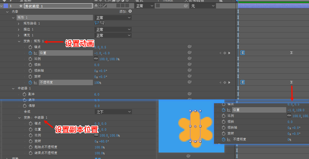The height and width of the screenshot is (159, 309).
Task: Enable stopwatch for 旋转 0x+60.0°
Action: [x=30, y=141]
